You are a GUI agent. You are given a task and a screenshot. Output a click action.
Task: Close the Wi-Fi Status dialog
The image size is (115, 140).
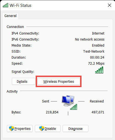coord(110,5)
